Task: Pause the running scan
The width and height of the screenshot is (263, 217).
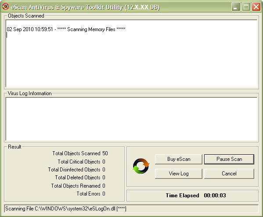Action: tap(229, 159)
